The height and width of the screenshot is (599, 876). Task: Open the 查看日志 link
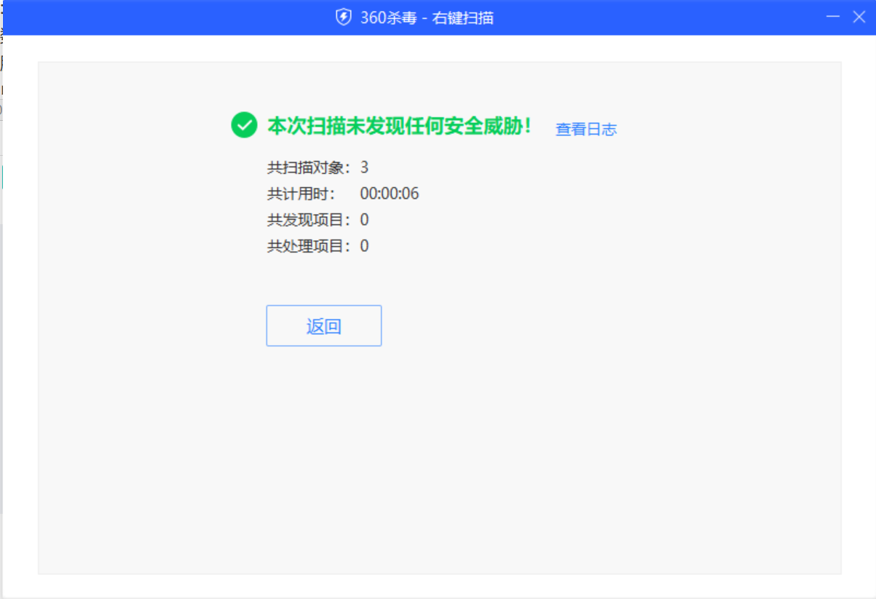586,130
